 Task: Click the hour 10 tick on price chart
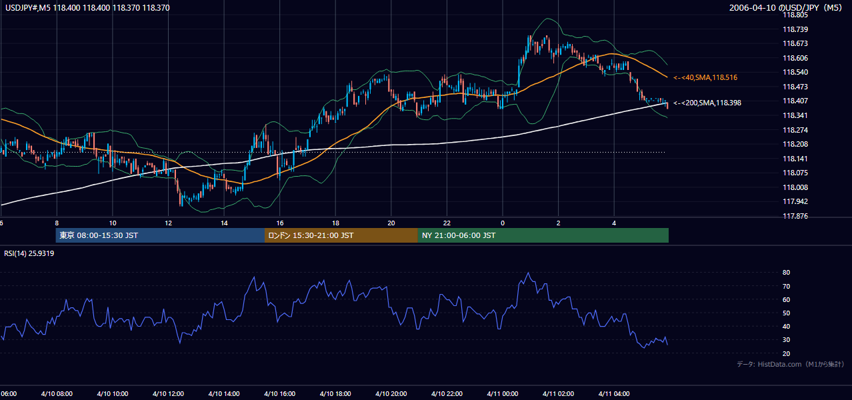[x=113, y=223]
